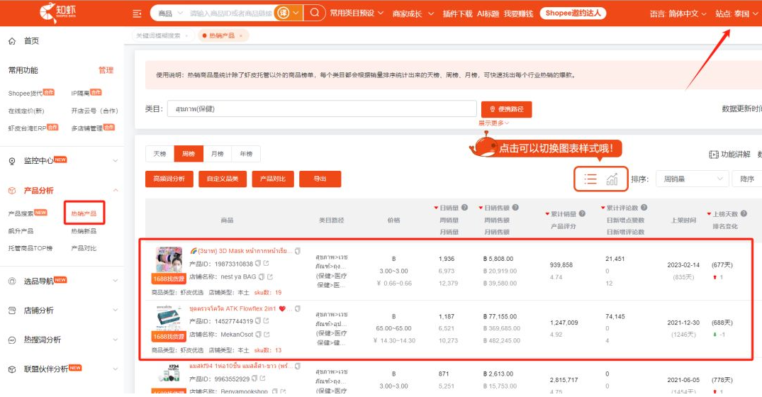Open product 19873310838 in new window
The width and height of the screenshot is (762, 397).
[x=266, y=264]
